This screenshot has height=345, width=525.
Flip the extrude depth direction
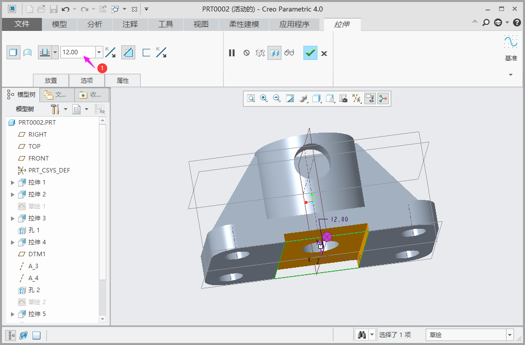111,52
